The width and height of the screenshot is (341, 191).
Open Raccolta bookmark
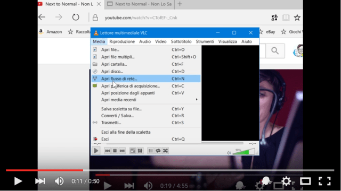tap(79, 32)
